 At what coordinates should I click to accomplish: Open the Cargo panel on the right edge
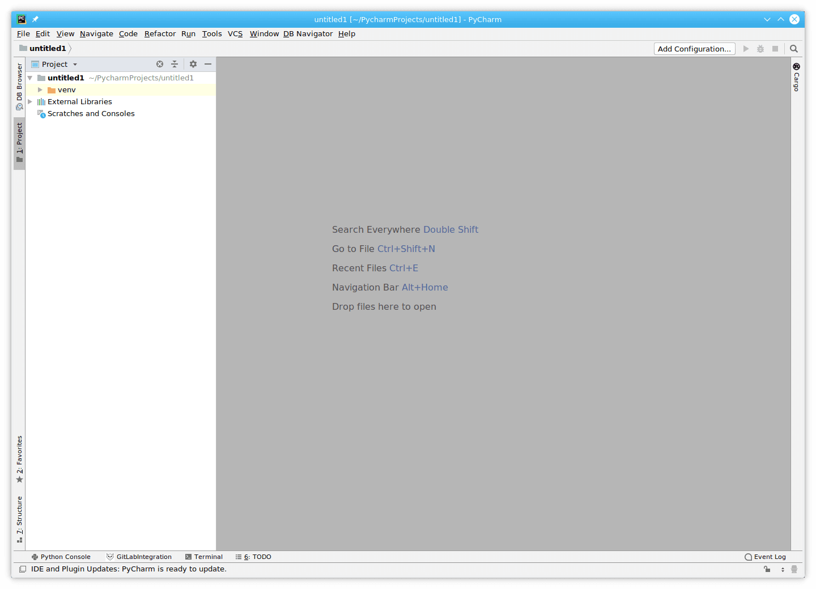pos(796,78)
